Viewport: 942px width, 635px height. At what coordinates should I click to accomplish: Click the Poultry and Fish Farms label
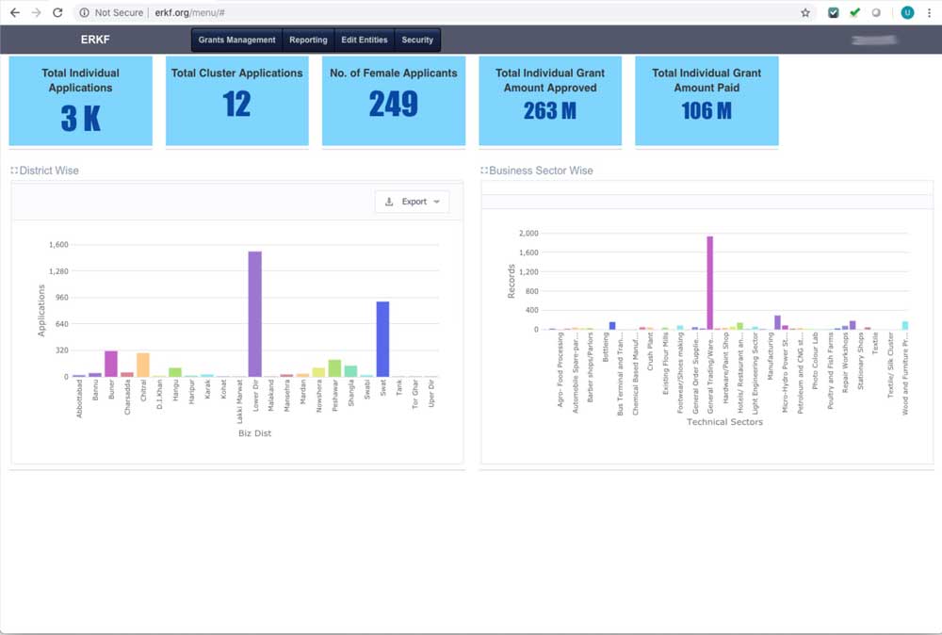point(830,371)
